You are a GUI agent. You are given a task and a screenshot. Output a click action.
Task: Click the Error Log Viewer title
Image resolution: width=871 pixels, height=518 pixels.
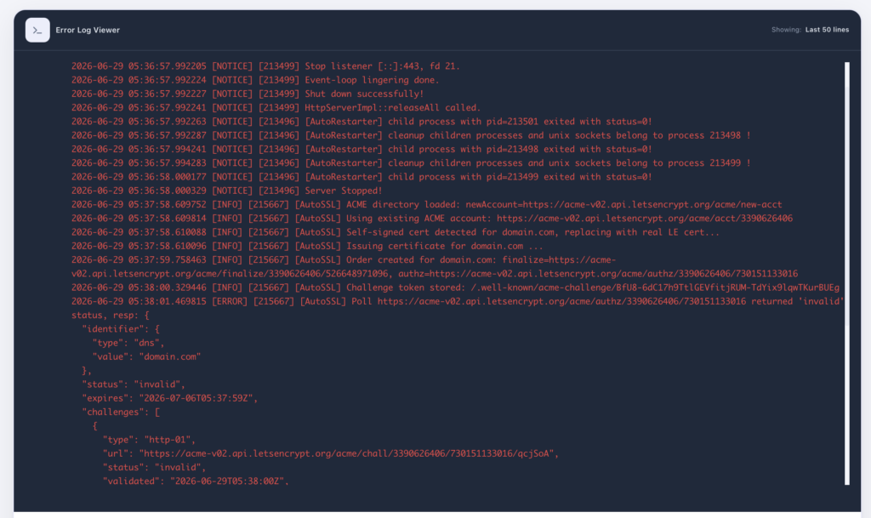tap(88, 30)
